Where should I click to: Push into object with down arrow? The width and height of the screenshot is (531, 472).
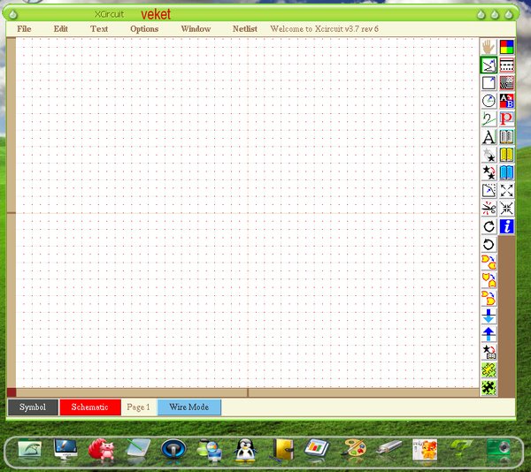pyautogui.click(x=489, y=316)
